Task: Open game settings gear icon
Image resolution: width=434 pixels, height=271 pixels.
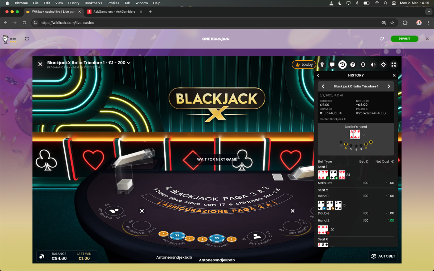Action: point(383,65)
